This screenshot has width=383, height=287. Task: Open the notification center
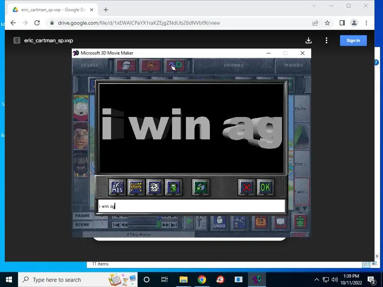coord(371,280)
